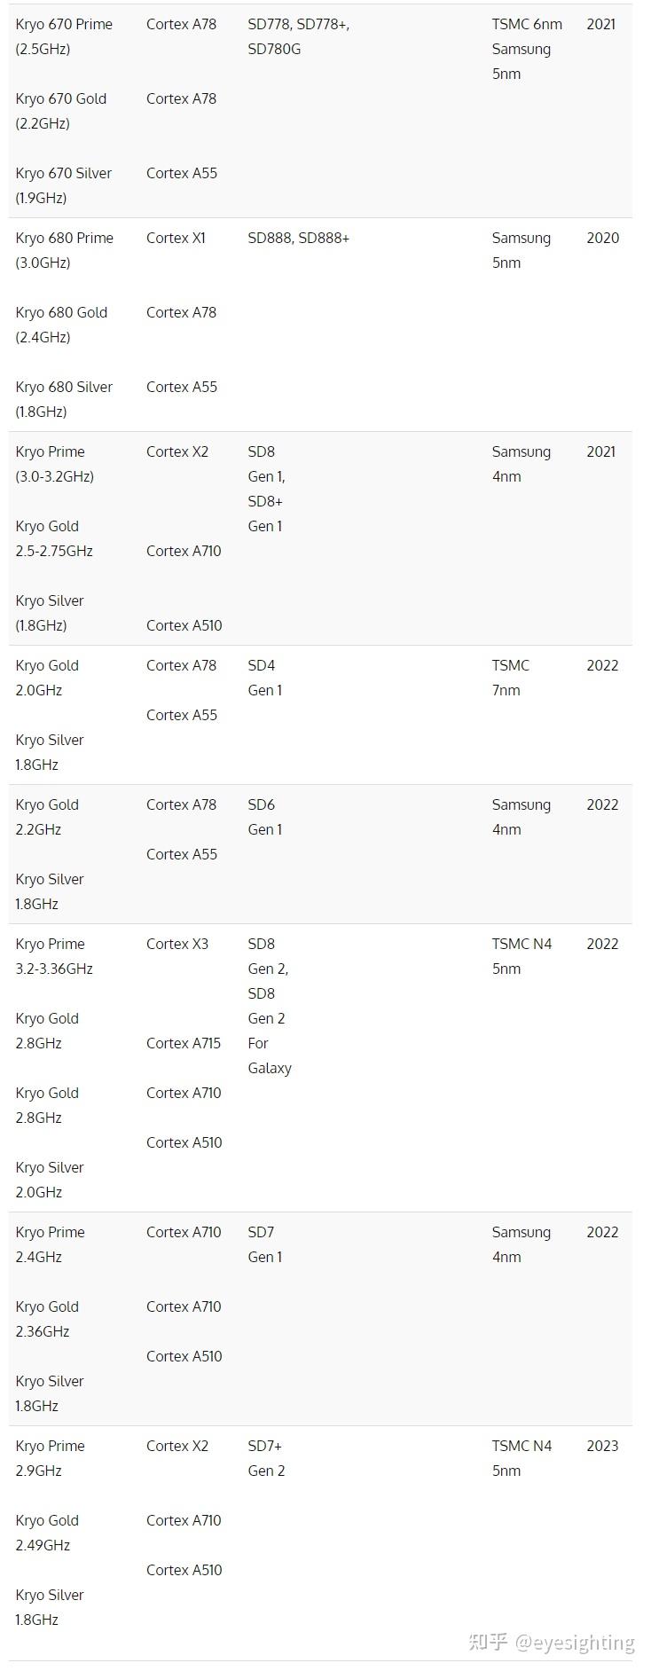Select the SD778, SD778+, SD780G text
Screen dimensions: 651x1671
pyautogui.click(x=299, y=36)
